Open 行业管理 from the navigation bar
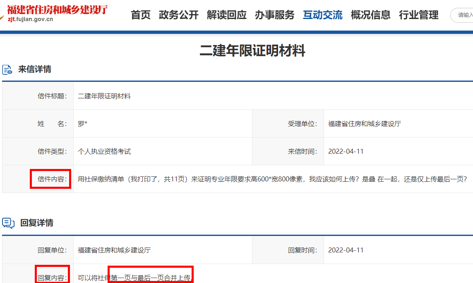The width and height of the screenshot is (473, 283). point(419,15)
